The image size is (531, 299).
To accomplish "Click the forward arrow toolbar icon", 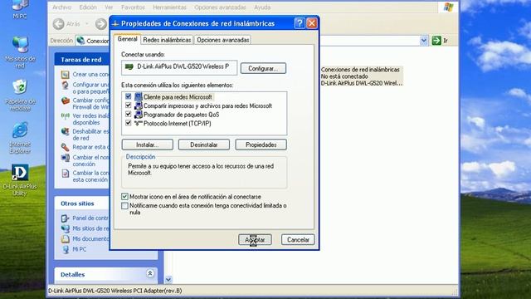I will tap(100, 24).
